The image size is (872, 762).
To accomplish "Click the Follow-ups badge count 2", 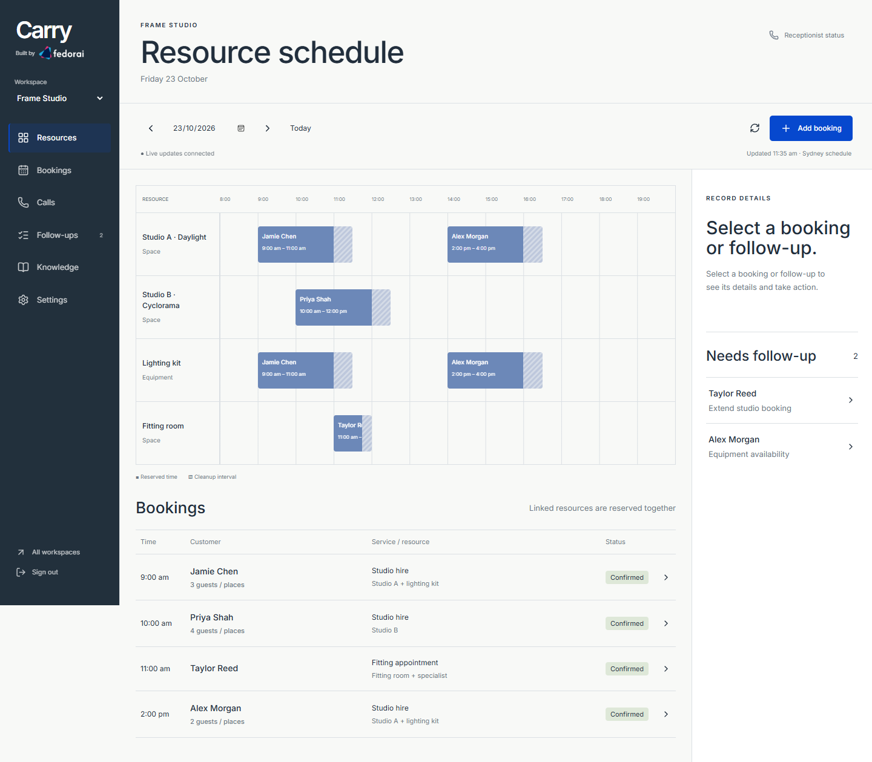I will point(101,235).
